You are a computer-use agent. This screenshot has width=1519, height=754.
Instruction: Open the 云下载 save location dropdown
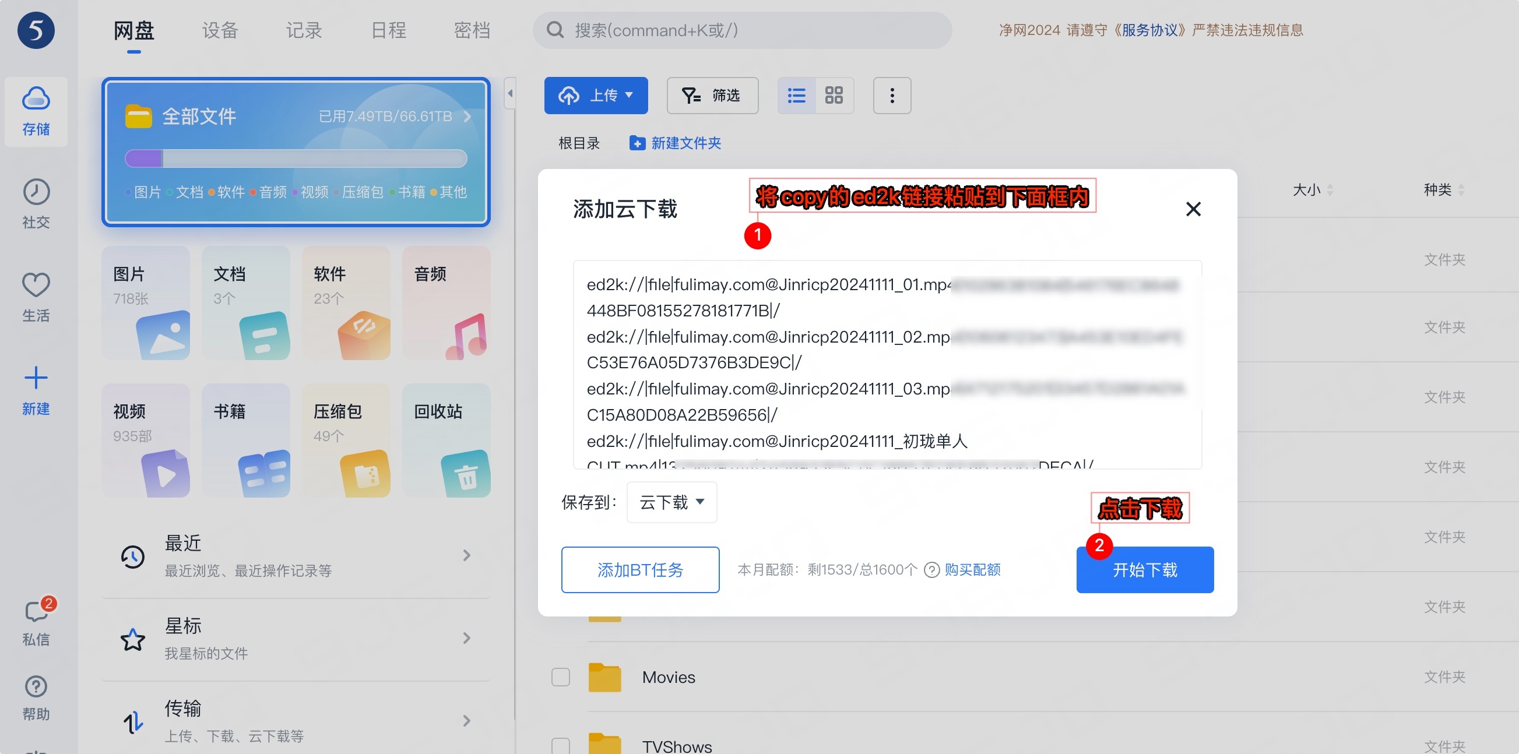tap(671, 502)
